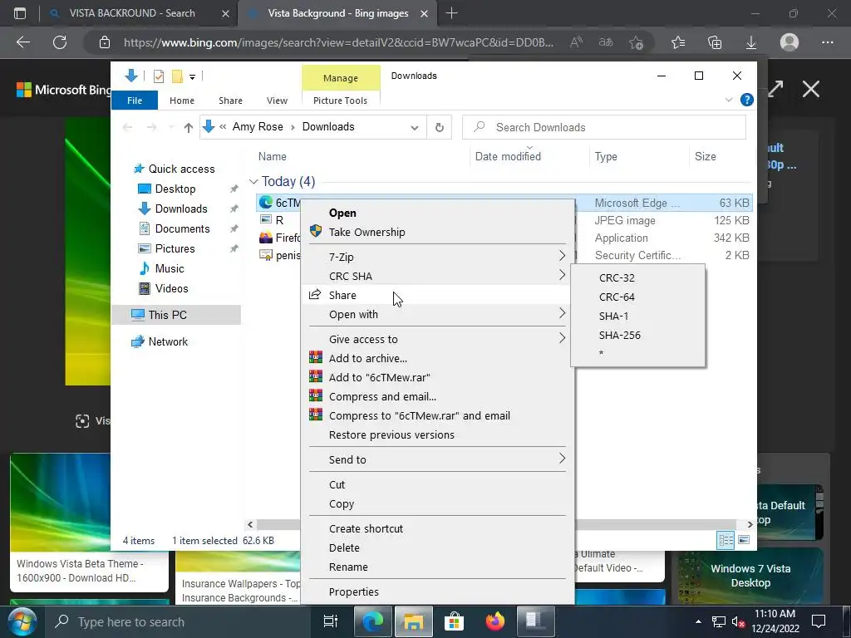Image resolution: width=851 pixels, height=638 pixels.
Task: Open Windows 7 Vista Desktop thumbnail
Action: point(750,576)
